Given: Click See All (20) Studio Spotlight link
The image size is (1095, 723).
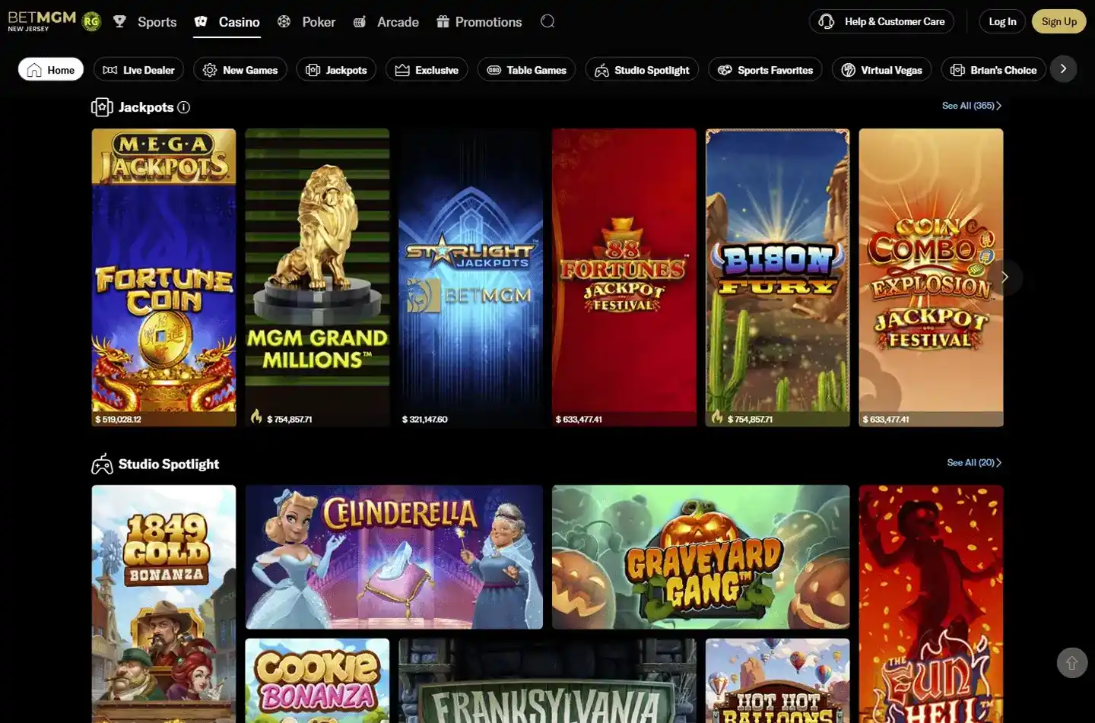Looking at the screenshot, I should pyautogui.click(x=974, y=462).
